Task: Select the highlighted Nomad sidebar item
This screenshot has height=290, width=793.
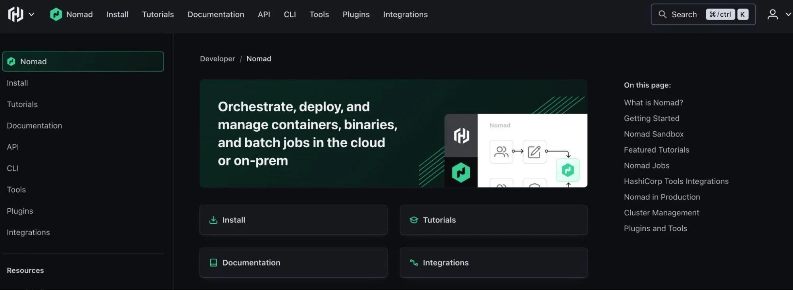Action: (83, 61)
